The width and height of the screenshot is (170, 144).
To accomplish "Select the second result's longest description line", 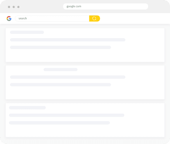I will pyautogui.click(x=68, y=77).
